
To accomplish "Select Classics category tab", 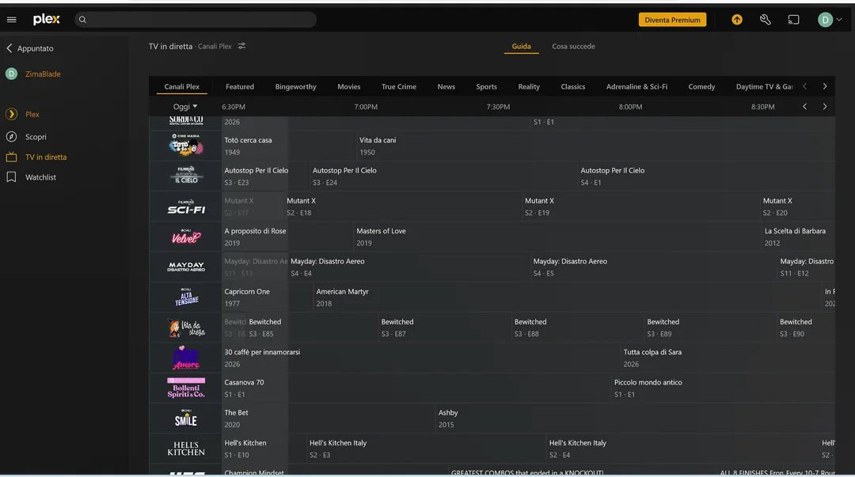I will (x=573, y=87).
